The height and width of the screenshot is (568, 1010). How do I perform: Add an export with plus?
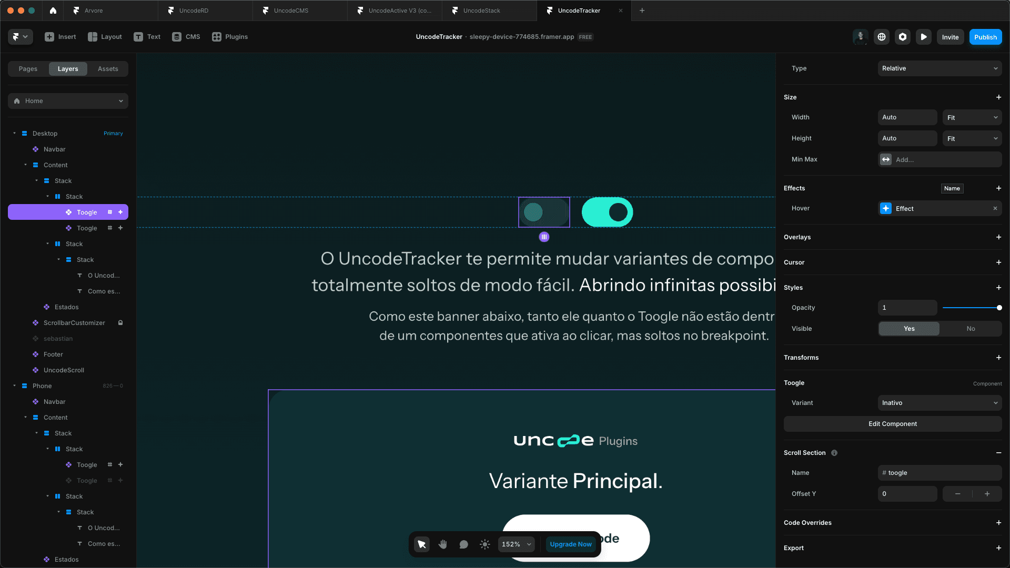pos(998,548)
